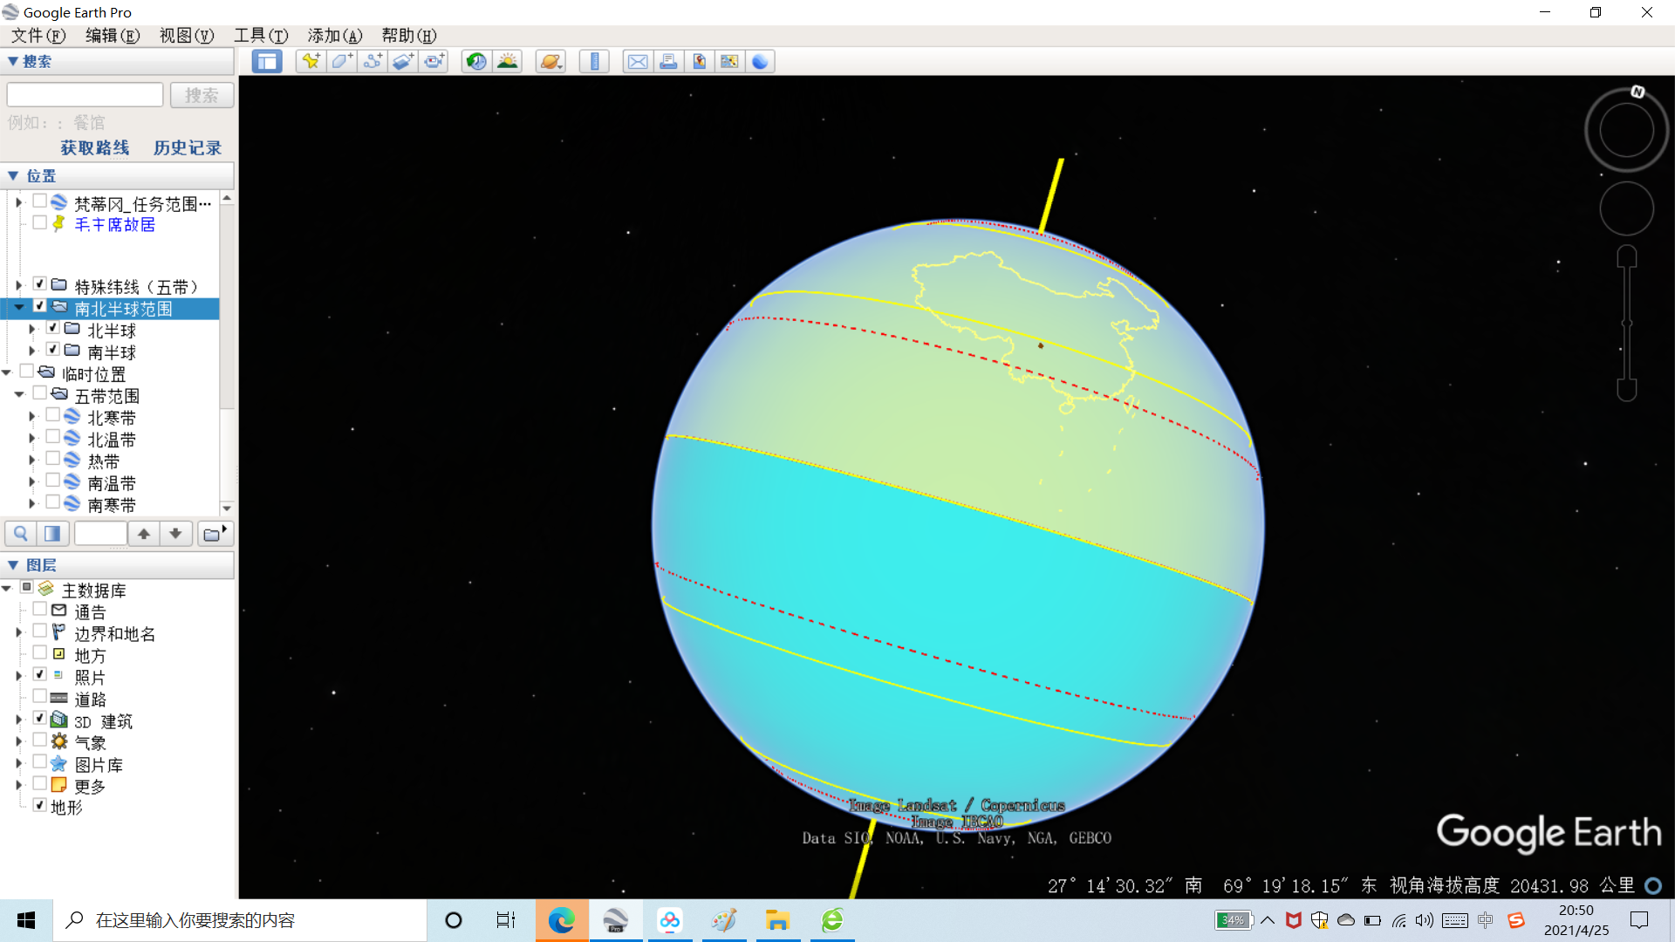The height and width of the screenshot is (942, 1675).
Task: Uncheck the 3D 建筑 layer checkbox
Action: (x=40, y=718)
